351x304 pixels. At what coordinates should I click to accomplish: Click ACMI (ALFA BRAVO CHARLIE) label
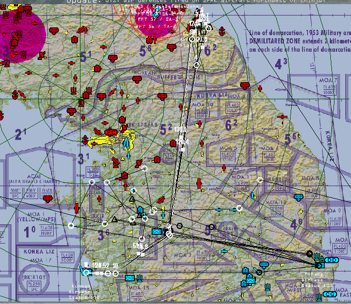[34, 179]
